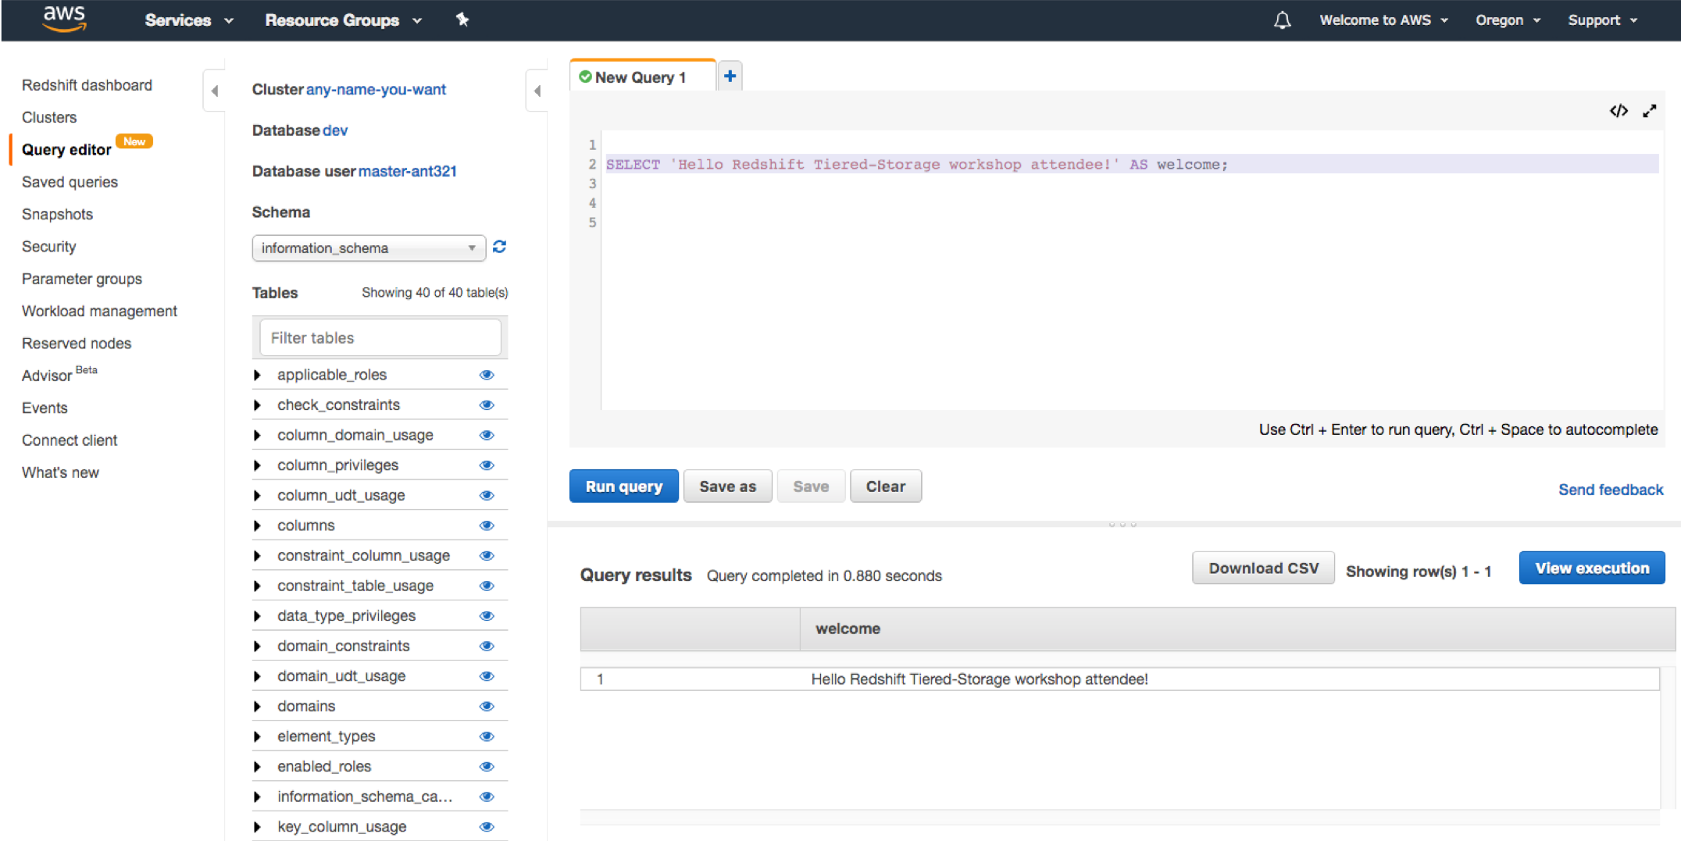Preview element_types table via eye icon
This screenshot has height=841, width=1681.
click(x=487, y=736)
